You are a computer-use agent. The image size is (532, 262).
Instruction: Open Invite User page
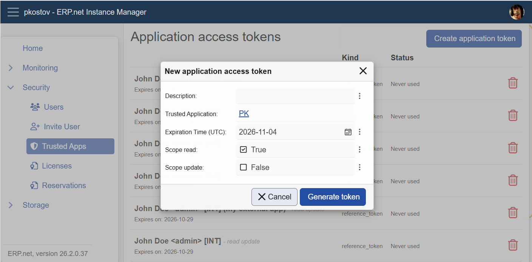point(62,127)
